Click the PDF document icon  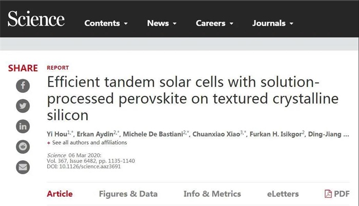pos(328,194)
